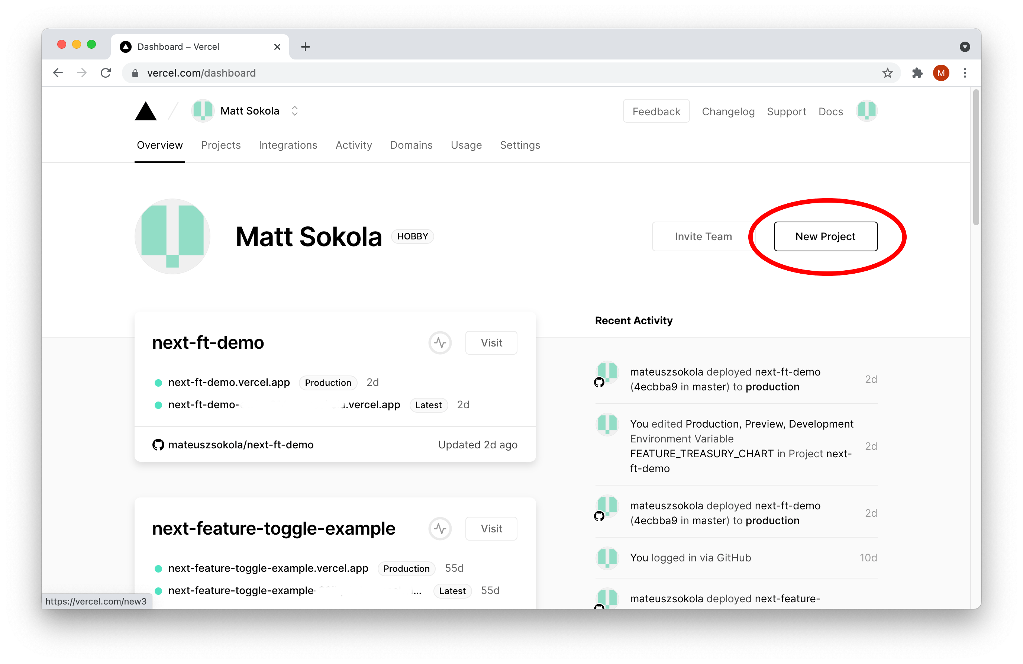Open the Matt Sokola scope switcher chevron

(x=294, y=111)
